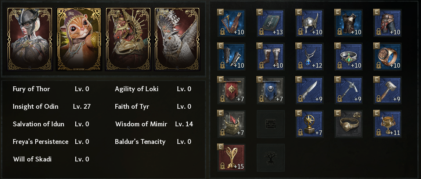The width and height of the screenshot is (421, 179).
Task: Select the bow weapon +10 slot
Action: point(232,23)
